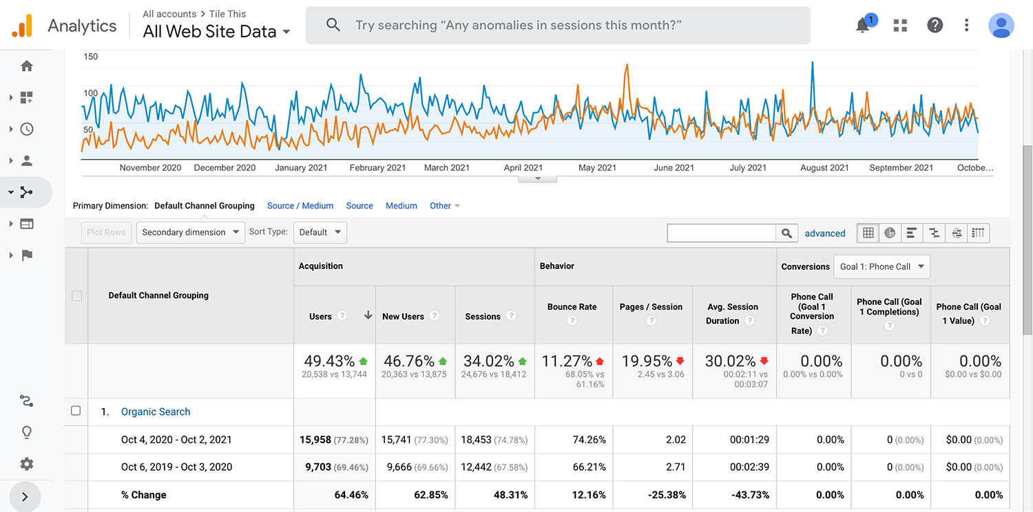Click the Plot Rows button
1033x512 pixels.
pyautogui.click(x=107, y=232)
